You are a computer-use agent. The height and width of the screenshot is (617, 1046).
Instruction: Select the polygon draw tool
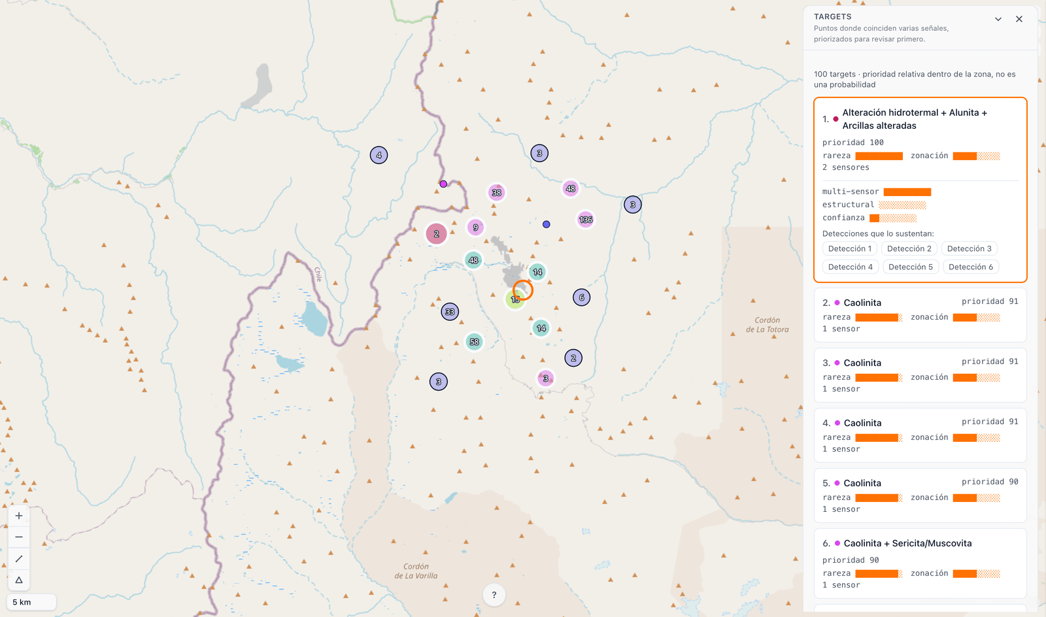click(19, 580)
